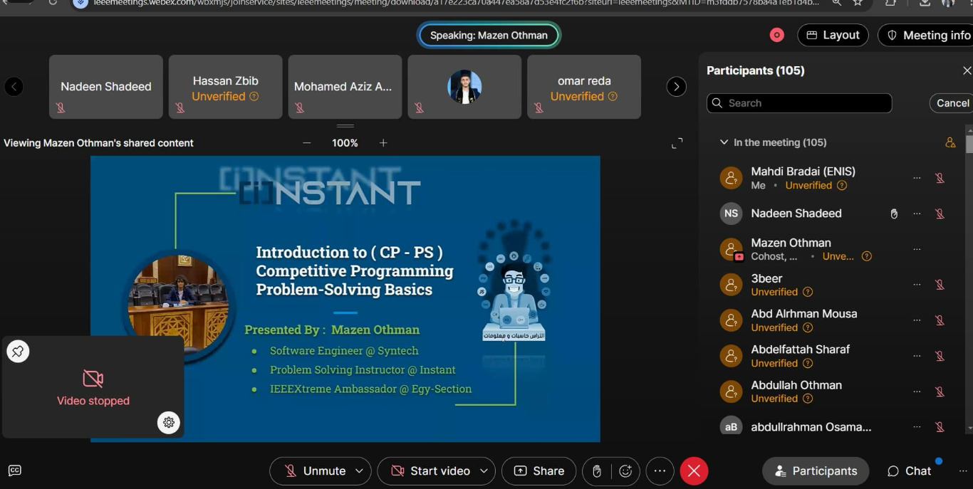The height and width of the screenshot is (489, 973).
Task: Click the NS avatar of Nadeen Shadeed
Action: pos(731,214)
